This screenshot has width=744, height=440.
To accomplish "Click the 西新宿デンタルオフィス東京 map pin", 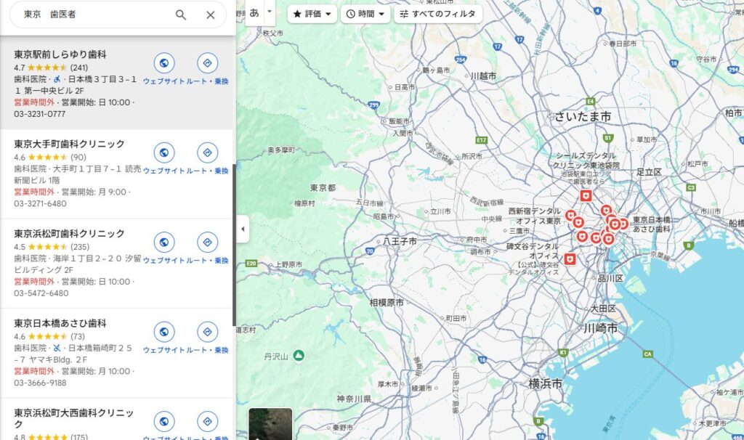I will [x=571, y=216].
